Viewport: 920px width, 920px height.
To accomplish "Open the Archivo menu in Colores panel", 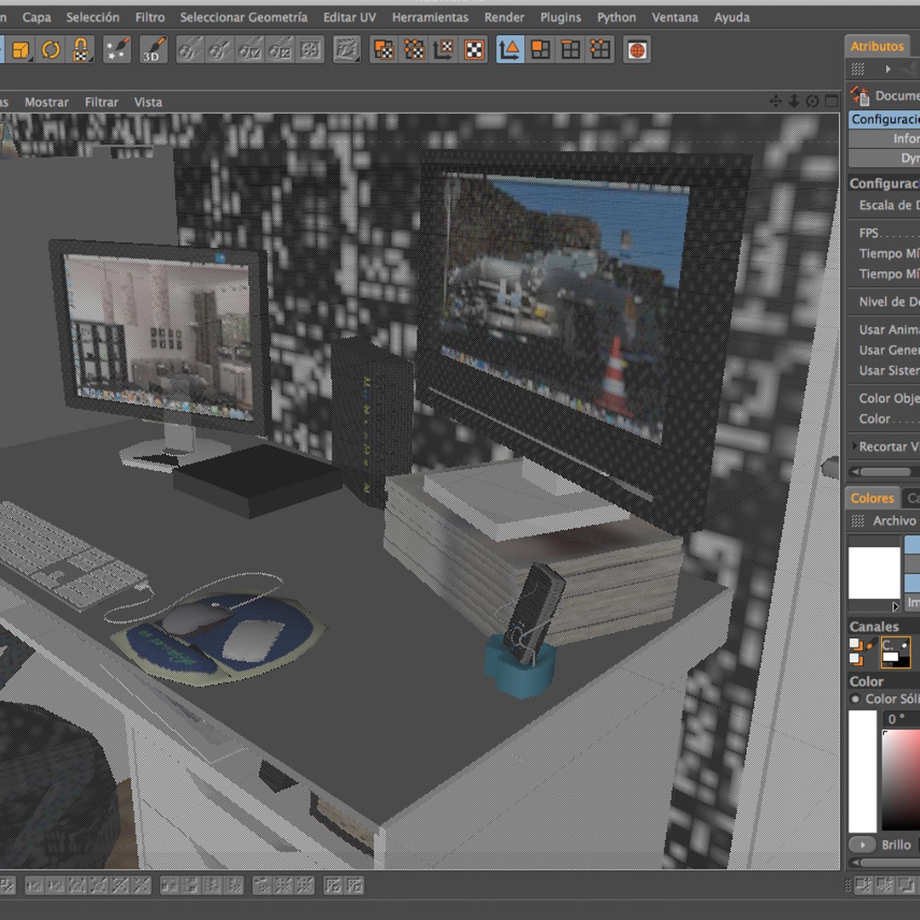I will pyautogui.click(x=894, y=520).
